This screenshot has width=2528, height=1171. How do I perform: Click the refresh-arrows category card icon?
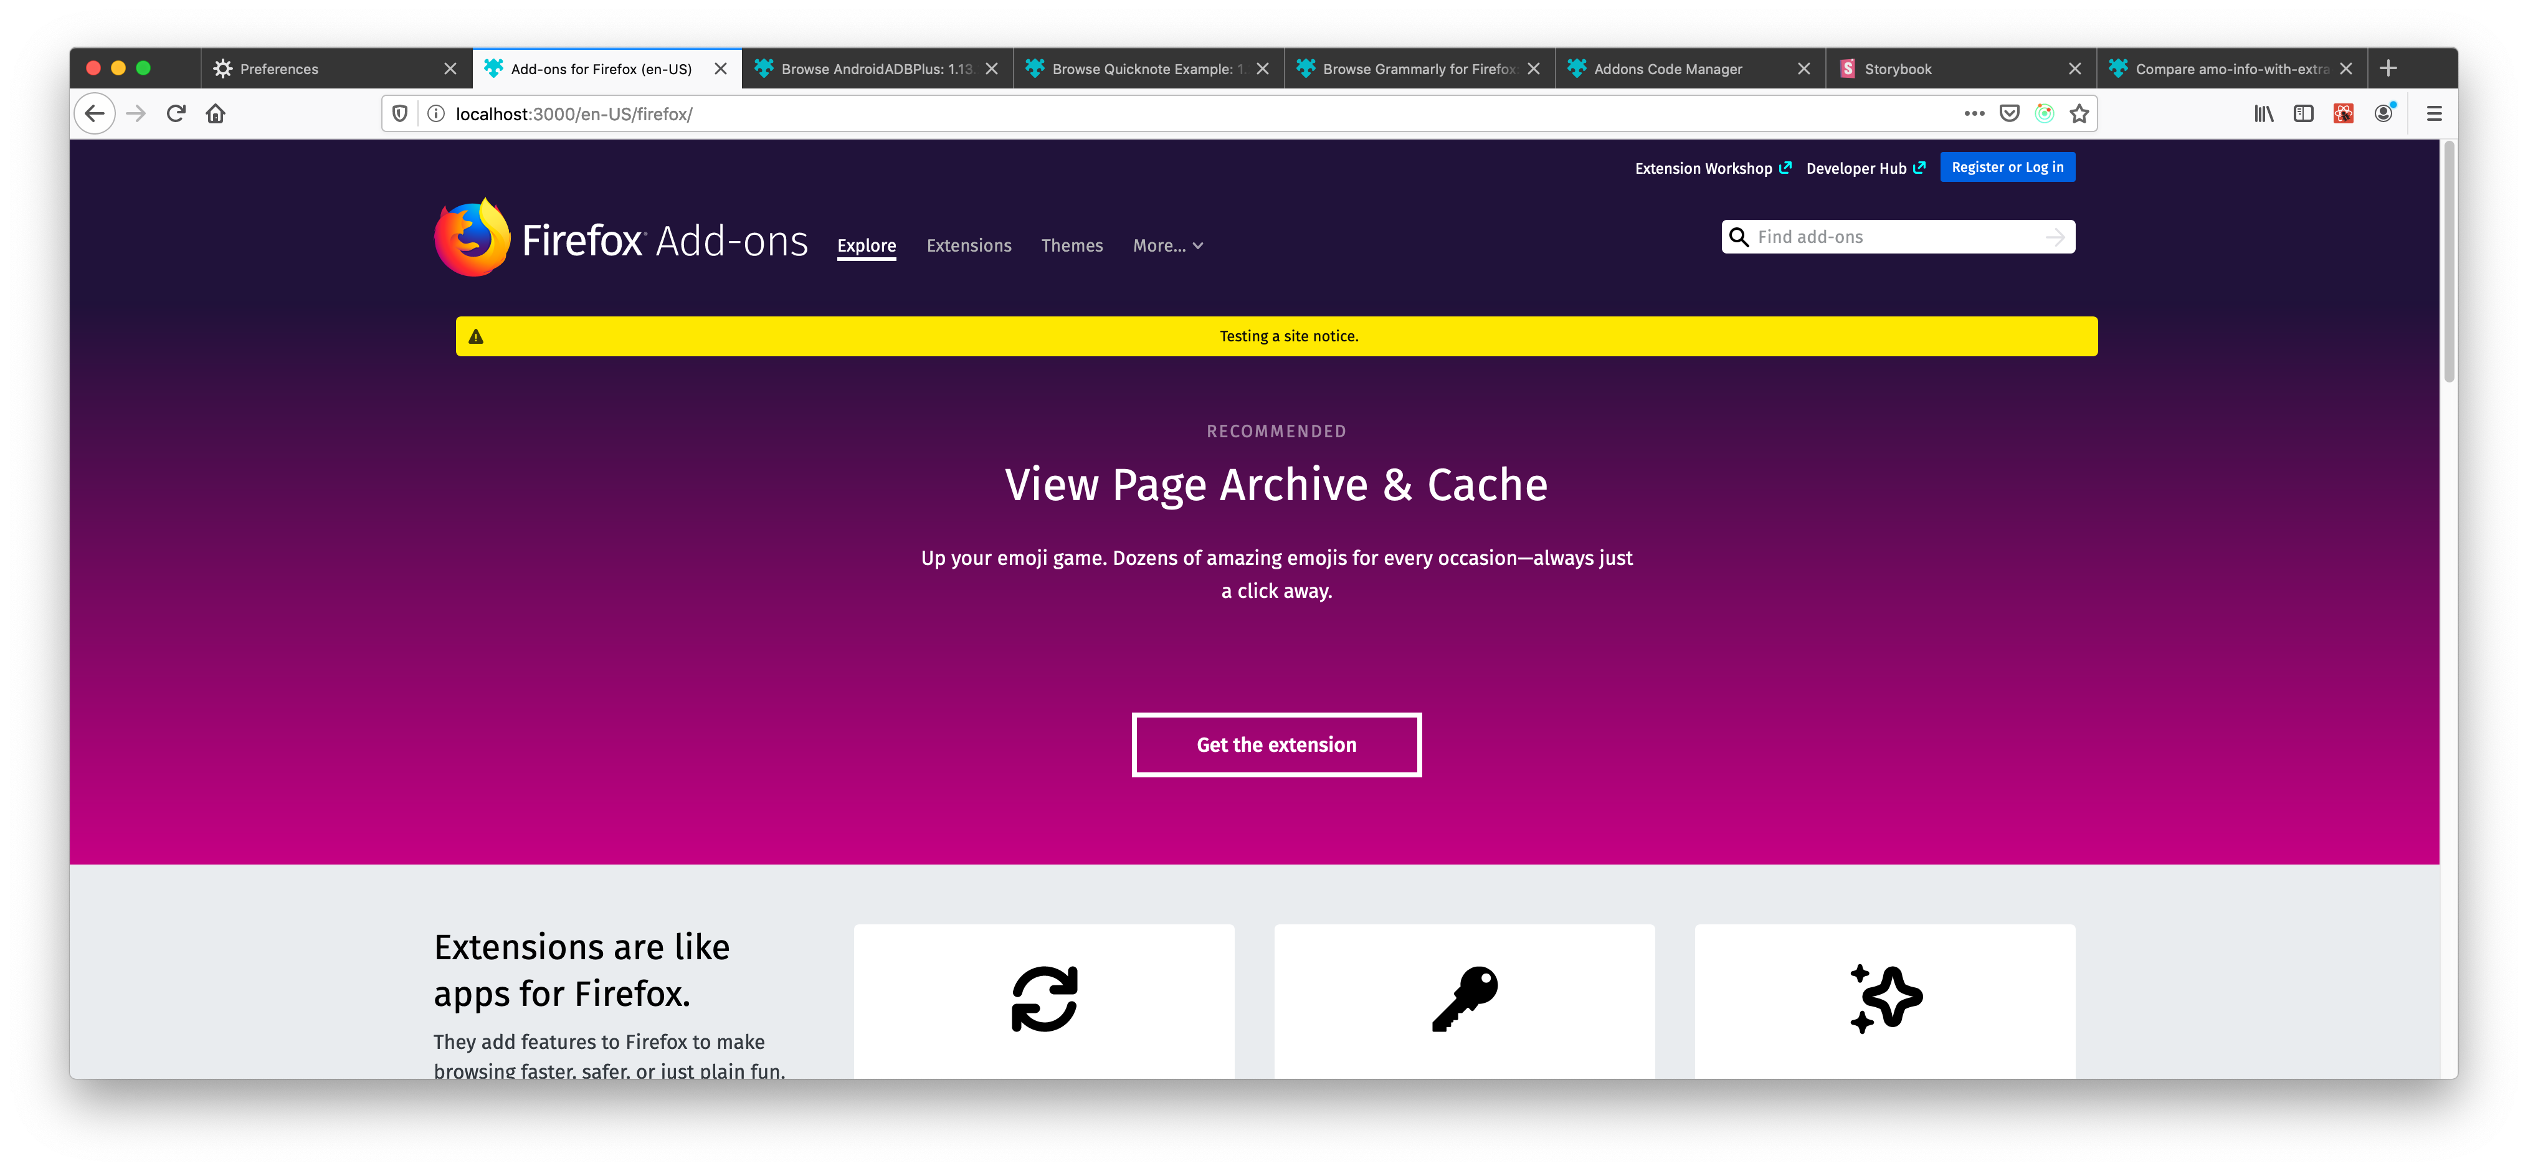pos(1044,999)
